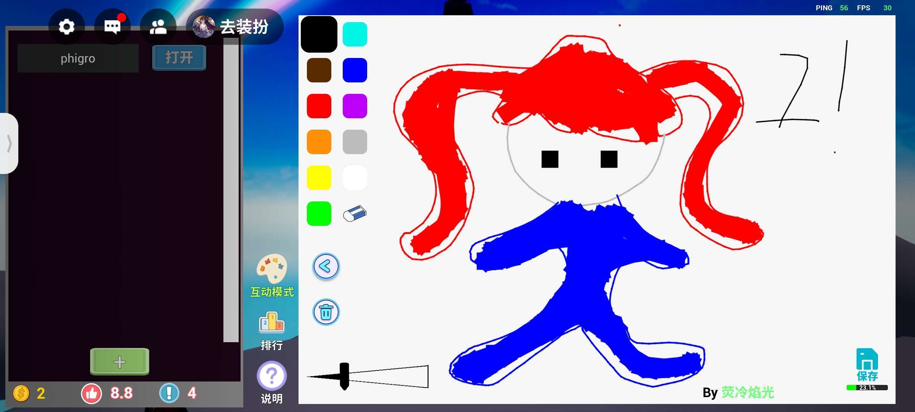Click the undo back arrow button
Viewport: 915px width, 412px height.
326,266
